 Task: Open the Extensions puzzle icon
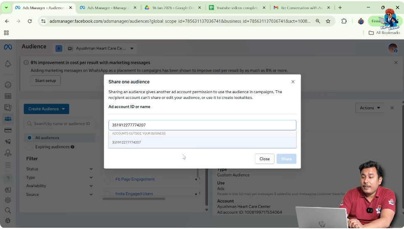(x=344, y=22)
